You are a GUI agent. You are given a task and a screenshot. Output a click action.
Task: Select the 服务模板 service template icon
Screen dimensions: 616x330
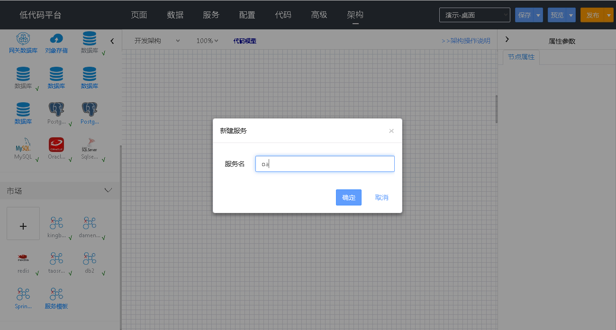[56, 294]
